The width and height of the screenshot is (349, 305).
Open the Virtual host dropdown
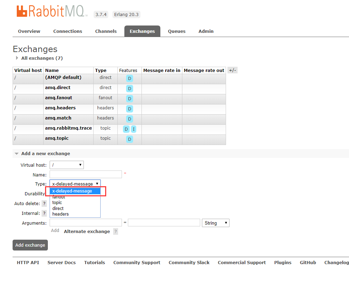click(x=66, y=165)
